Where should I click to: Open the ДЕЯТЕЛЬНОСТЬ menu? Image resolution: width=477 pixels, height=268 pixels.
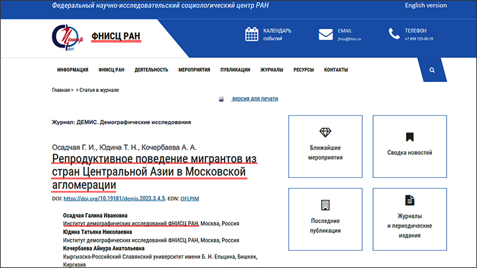[x=151, y=70]
